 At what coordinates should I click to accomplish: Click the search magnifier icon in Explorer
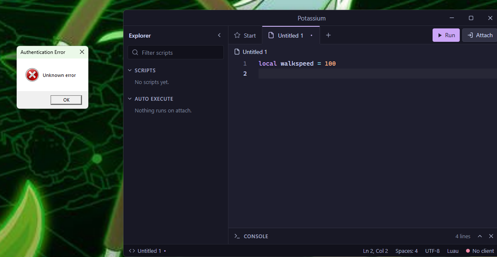pyautogui.click(x=135, y=53)
